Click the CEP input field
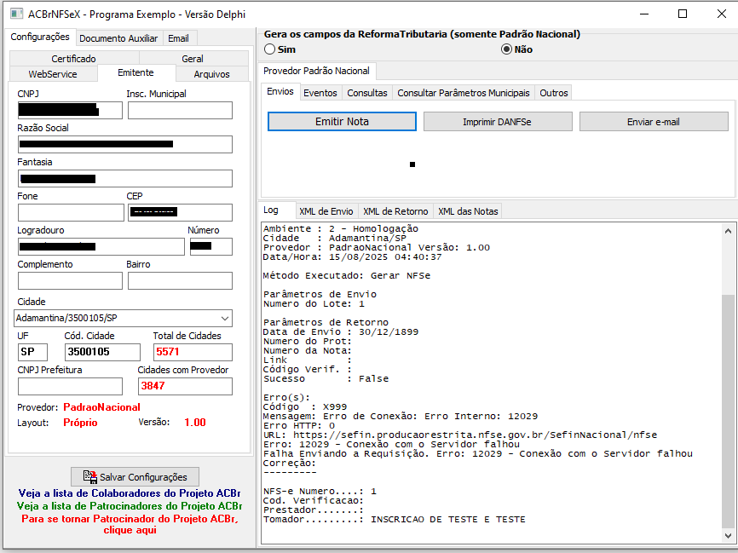Screen dimensions: 738x553 click(x=181, y=213)
